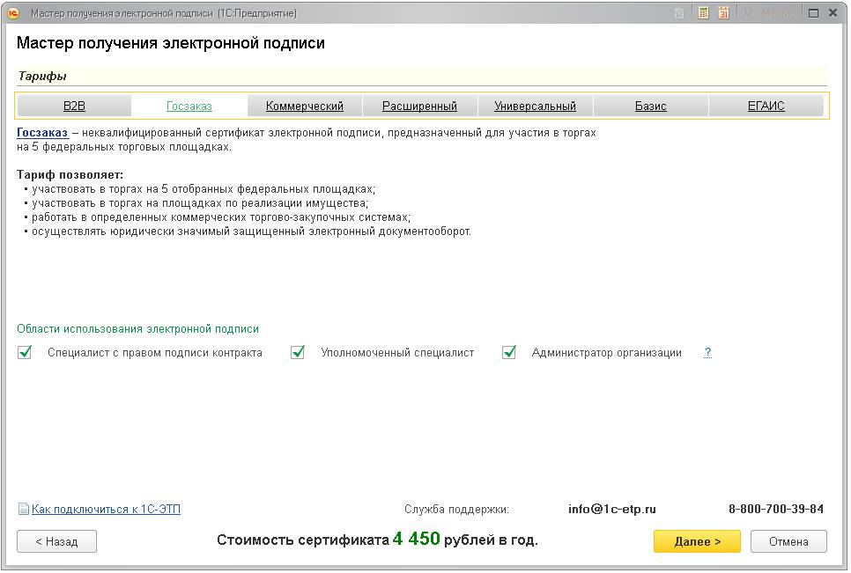Click the greyed-out favorites icon in title bar
This screenshot has width=851, height=573.
(679, 13)
